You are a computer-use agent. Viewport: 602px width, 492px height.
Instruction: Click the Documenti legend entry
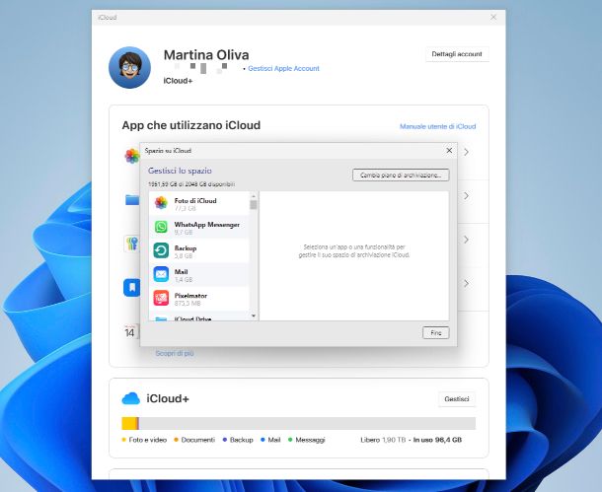[x=194, y=440]
